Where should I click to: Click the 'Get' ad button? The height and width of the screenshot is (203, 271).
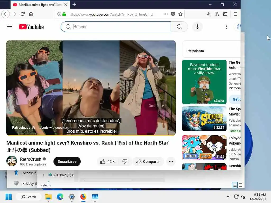[x=235, y=99]
